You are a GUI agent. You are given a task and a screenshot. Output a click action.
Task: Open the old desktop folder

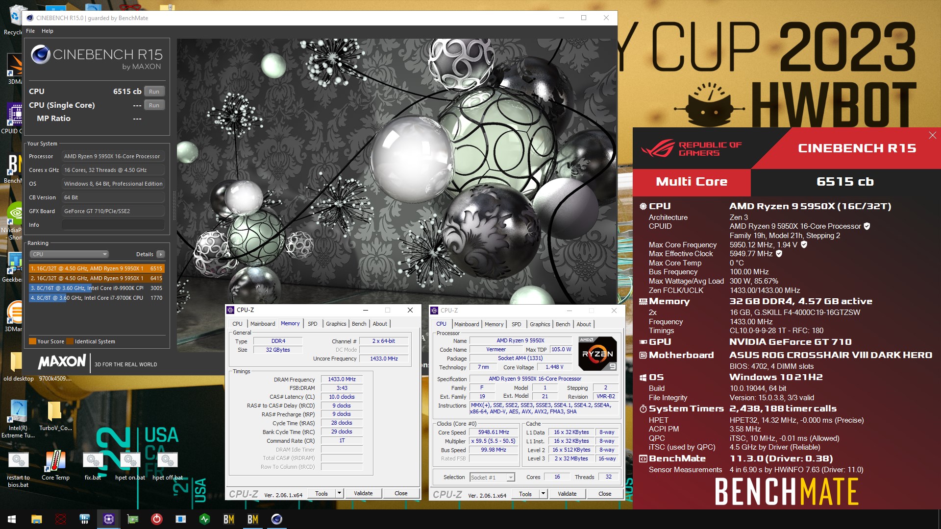click(x=18, y=366)
